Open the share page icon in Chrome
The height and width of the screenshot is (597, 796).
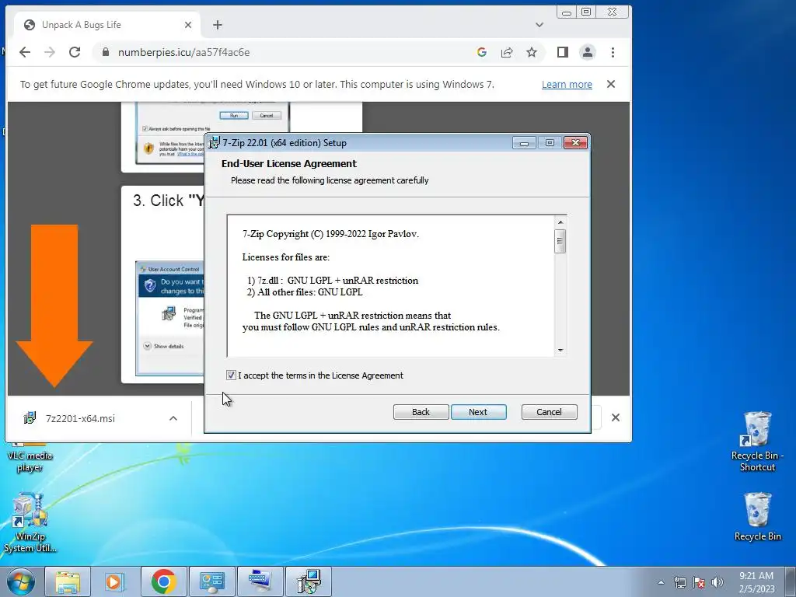(507, 52)
